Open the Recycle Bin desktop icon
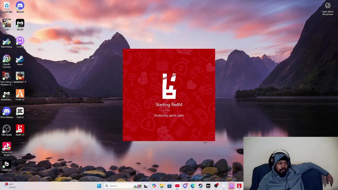This screenshot has height=190, width=338. (x=7, y=7)
